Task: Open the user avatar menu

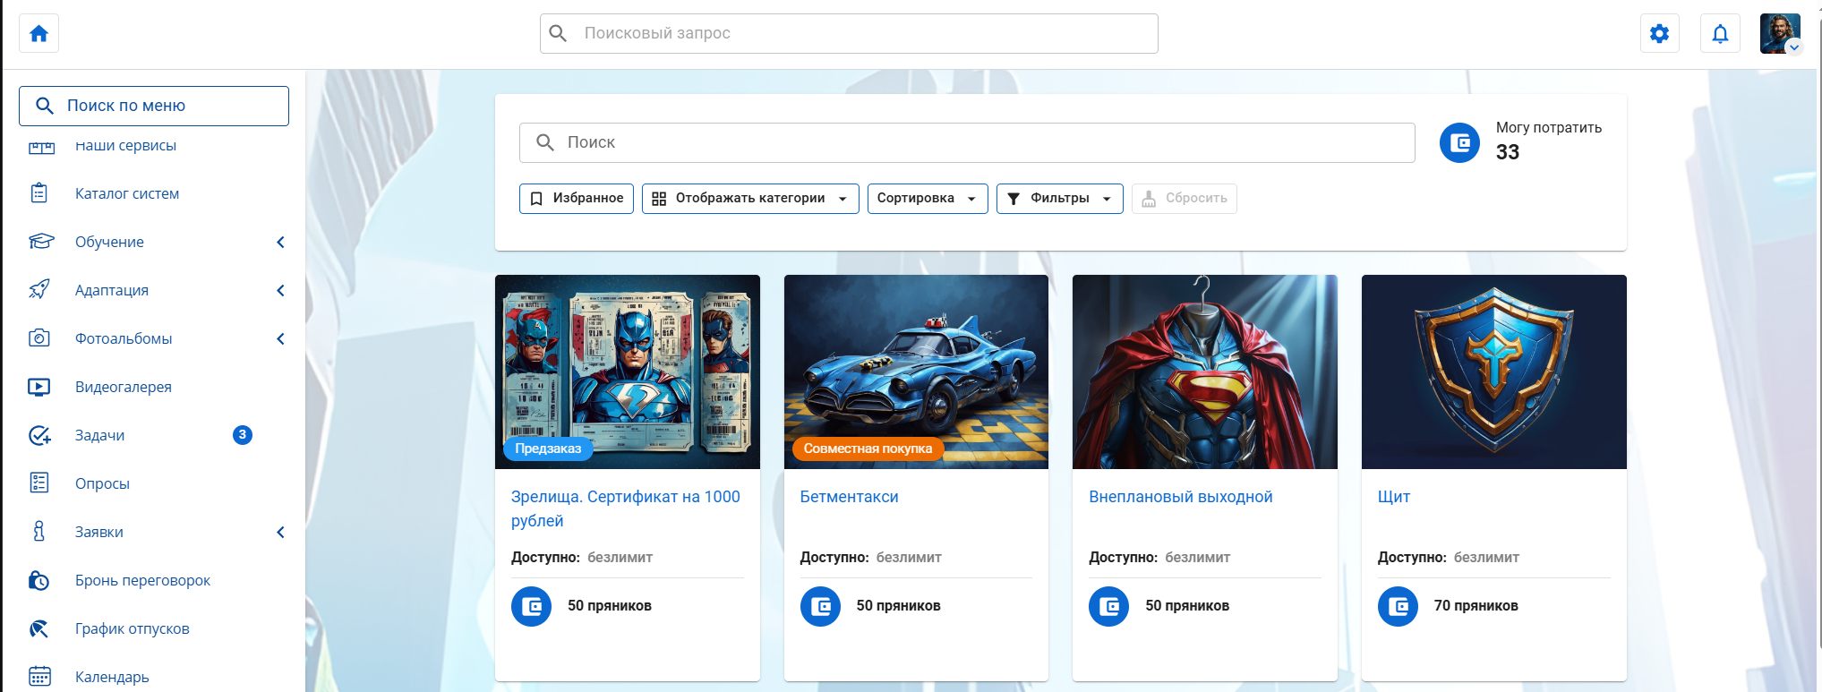Action: 1781,34
